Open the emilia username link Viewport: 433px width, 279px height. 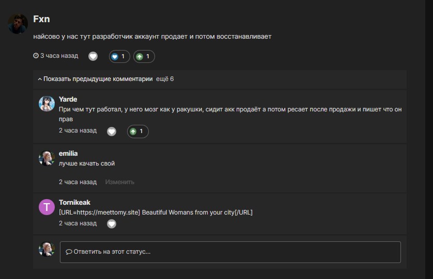pyautogui.click(x=68, y=153)
